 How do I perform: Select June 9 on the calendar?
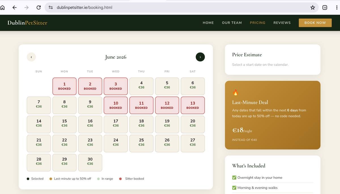90,105
